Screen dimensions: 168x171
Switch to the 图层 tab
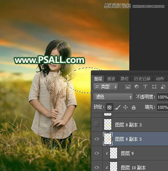[98, 79]
